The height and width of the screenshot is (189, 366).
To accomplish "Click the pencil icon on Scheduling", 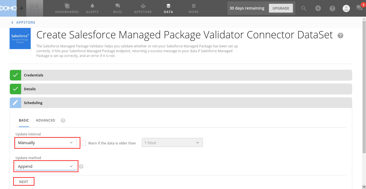I will [15, 103].
